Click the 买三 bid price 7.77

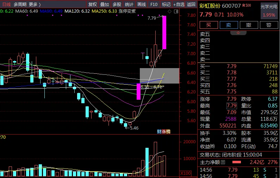[231, 79]
